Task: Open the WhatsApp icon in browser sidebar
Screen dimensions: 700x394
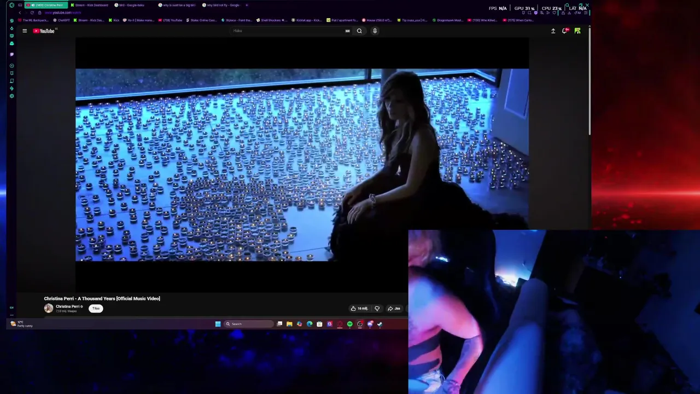Action: (11, 20)
